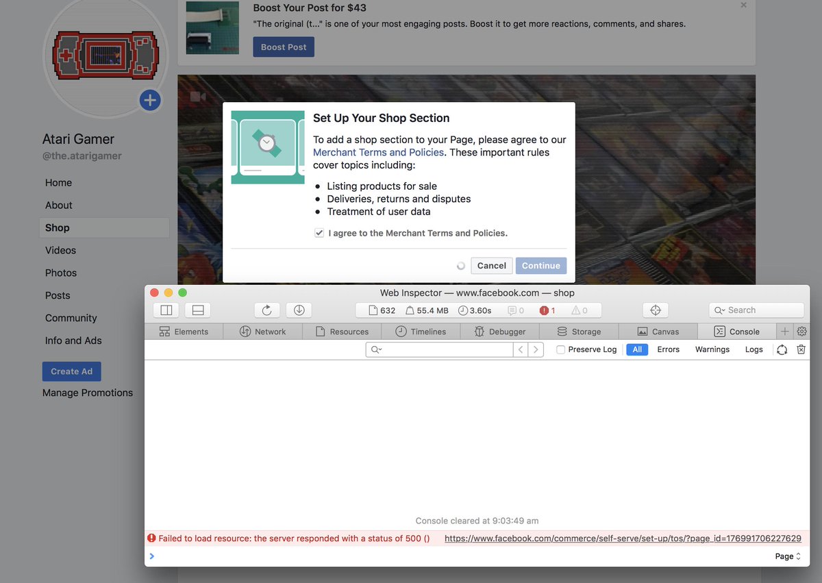Click the download web archive icon
822x583 pixels.
(x=299, y=310)
